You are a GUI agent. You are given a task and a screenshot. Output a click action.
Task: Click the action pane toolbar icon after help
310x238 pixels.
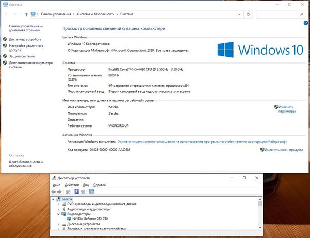[x=83, y=192]
